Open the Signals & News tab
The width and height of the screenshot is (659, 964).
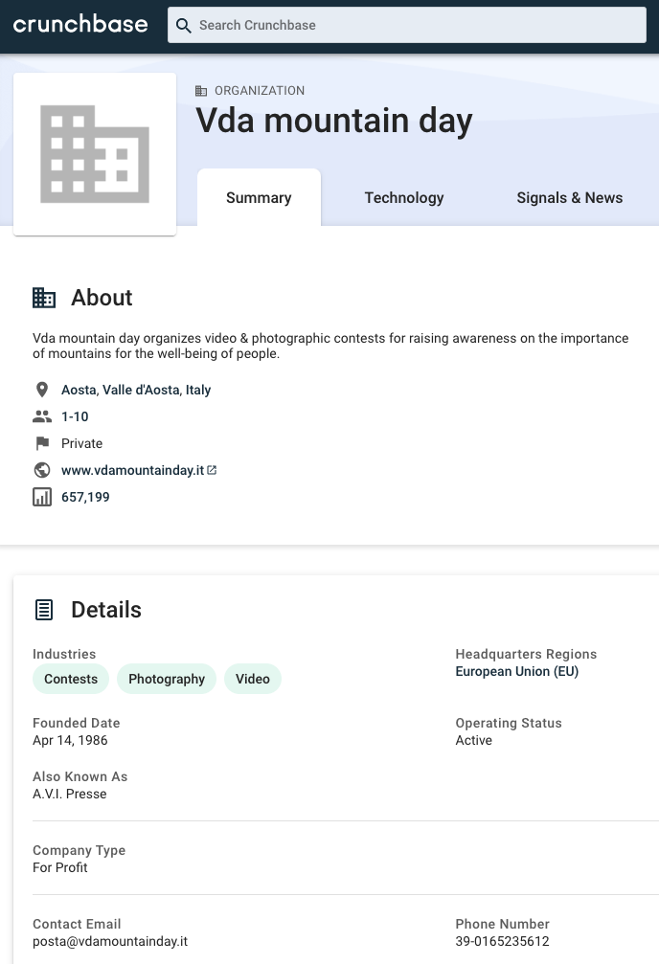(569, 198)
